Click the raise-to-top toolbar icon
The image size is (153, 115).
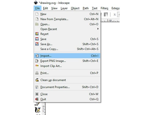point(106,15)
